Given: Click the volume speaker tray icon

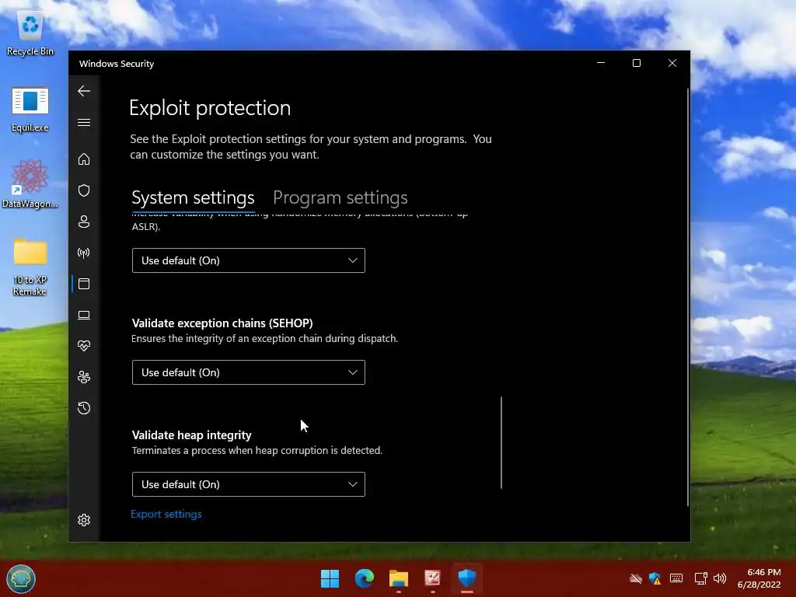Looking at the screenshot, I should point(720,578).
